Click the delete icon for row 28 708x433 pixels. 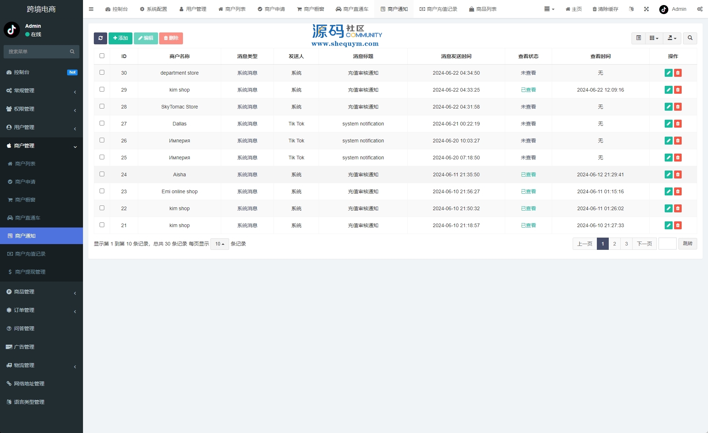point(678,107)
